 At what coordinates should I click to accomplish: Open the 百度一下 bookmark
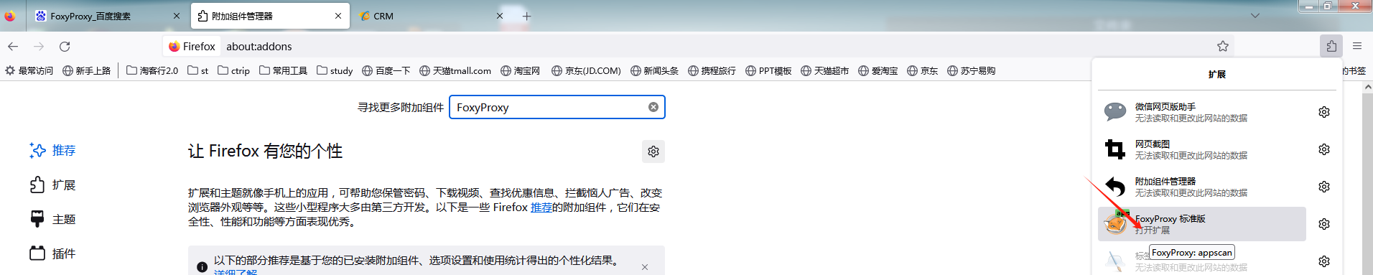coord(386,70)
